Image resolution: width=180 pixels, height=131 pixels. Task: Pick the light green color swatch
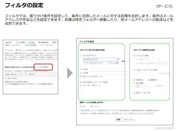pyautogui.click(x=144, y=86)
